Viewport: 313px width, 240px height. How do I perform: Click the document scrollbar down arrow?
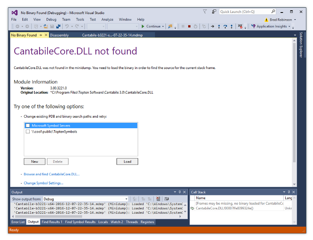point(294,184)
